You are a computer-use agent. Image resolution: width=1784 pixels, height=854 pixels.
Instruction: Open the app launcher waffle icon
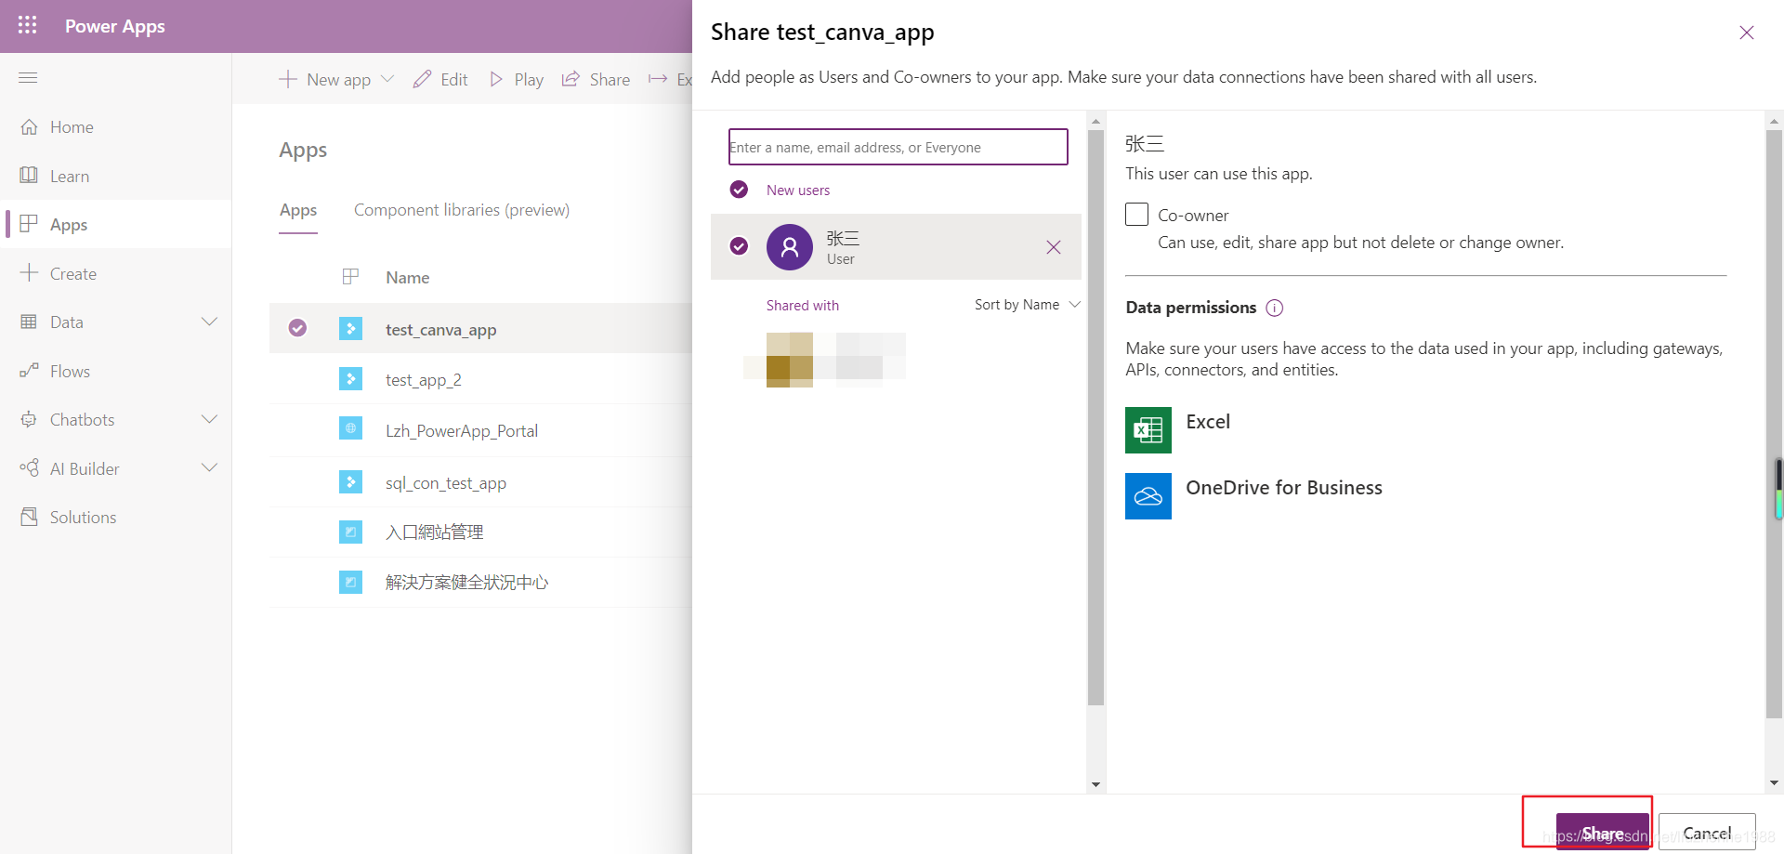pyautogui.click(x=28, y=25)
